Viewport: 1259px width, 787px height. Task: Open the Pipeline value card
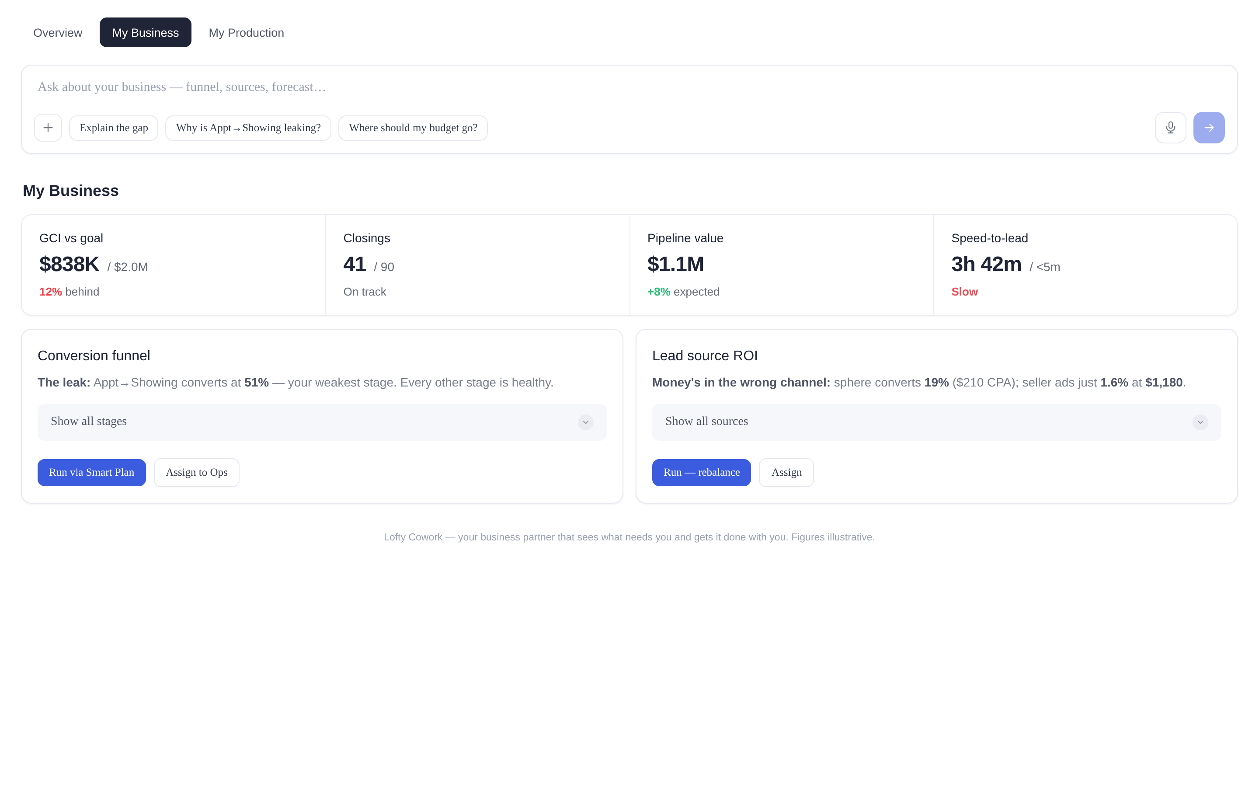782,265
